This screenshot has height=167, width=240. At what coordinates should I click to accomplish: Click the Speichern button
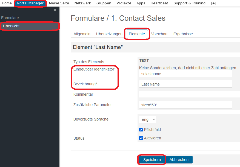pyautogui.click(x=152, y=160)
